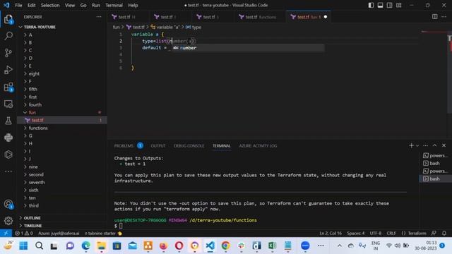Viewport: 452px width, 254px height.
Task: Expand the eight folder
Action: (34, 73)
